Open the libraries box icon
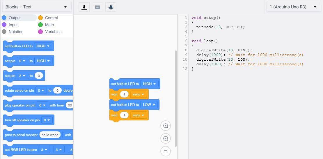Screen dimensions: 323x159 point(97,7)
